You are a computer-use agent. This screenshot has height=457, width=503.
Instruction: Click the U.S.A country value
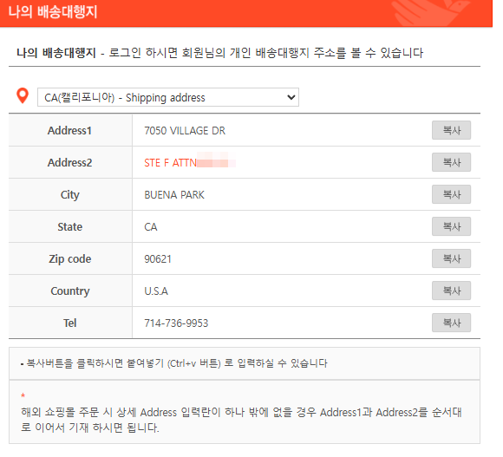156,291
